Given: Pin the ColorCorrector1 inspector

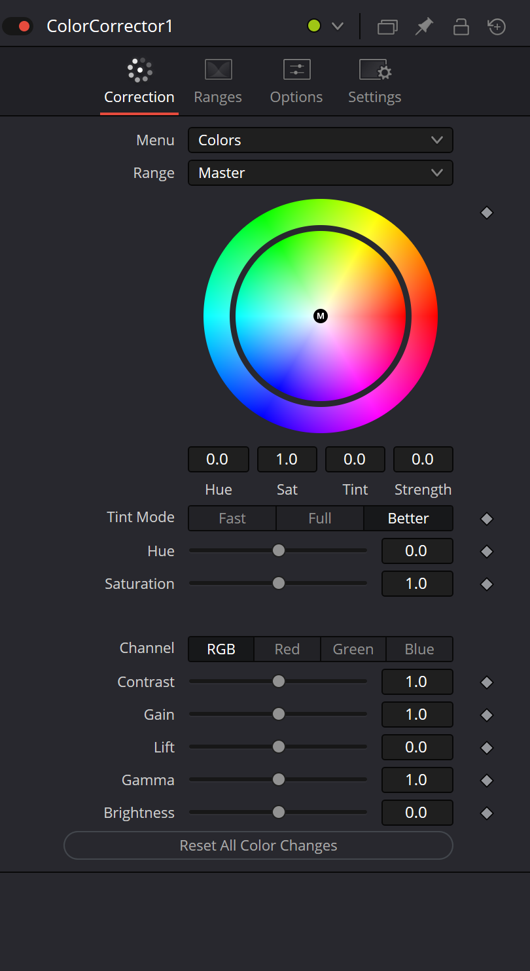Looking at the screenshot, I should coord(425,27).
